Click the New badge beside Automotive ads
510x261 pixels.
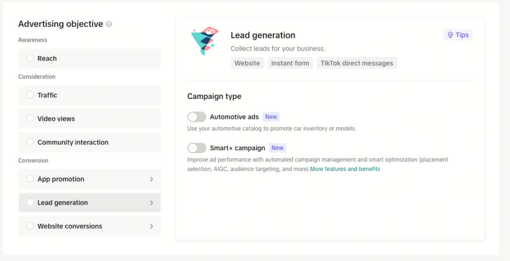coord(271,117)
